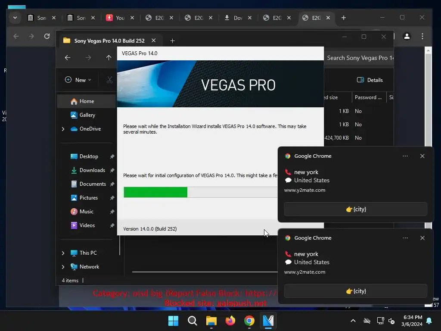The width and height of the screenshot is (441, 331).
Task: Unpin Desktop using its pin icon
Action: tap(112, 156)
